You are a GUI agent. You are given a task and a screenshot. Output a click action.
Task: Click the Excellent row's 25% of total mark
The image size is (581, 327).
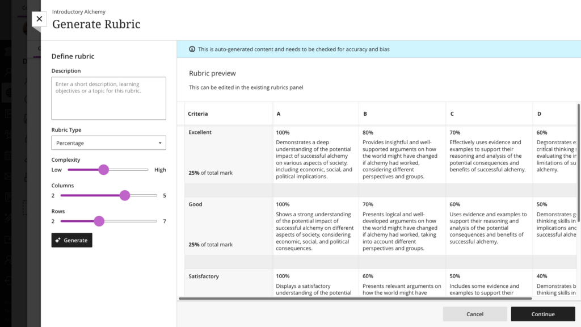(x=210, y=173)
